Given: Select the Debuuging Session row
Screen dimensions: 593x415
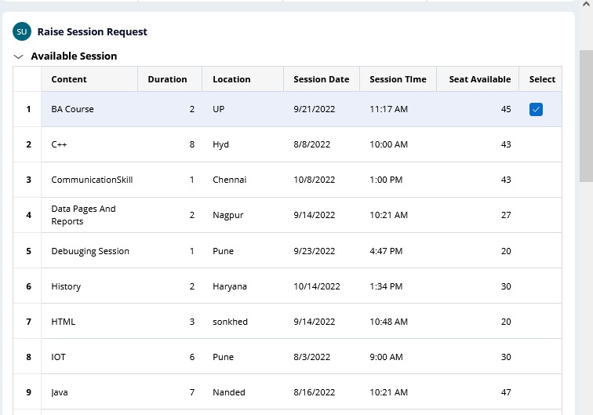Looking at the screenshot, I should pyautogui.click(x=90, y=251).
